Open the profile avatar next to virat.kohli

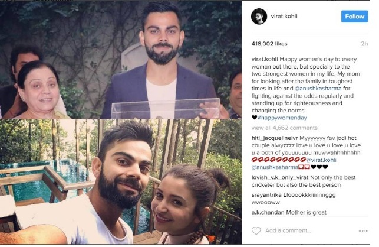pyautogui.click(x=259, y=17)
